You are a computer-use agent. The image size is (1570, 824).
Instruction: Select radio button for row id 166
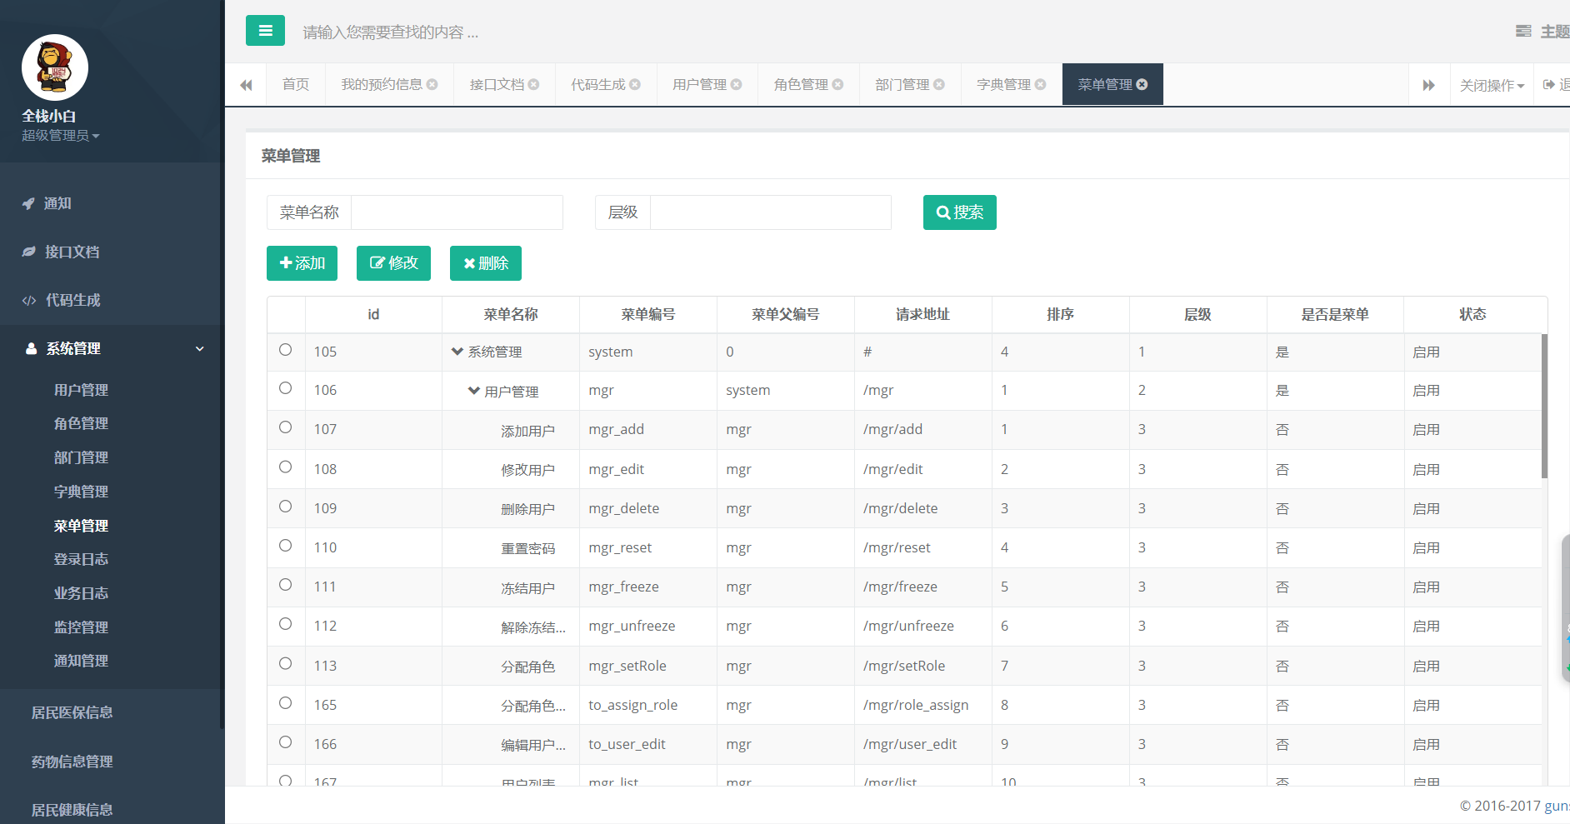286,742
